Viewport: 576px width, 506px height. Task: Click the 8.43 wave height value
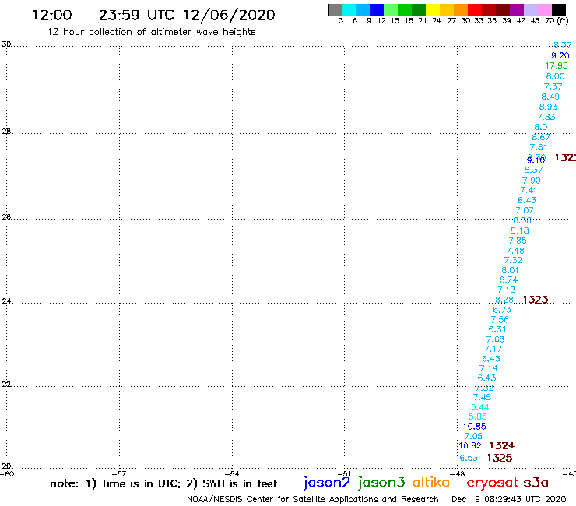point(527,200)
